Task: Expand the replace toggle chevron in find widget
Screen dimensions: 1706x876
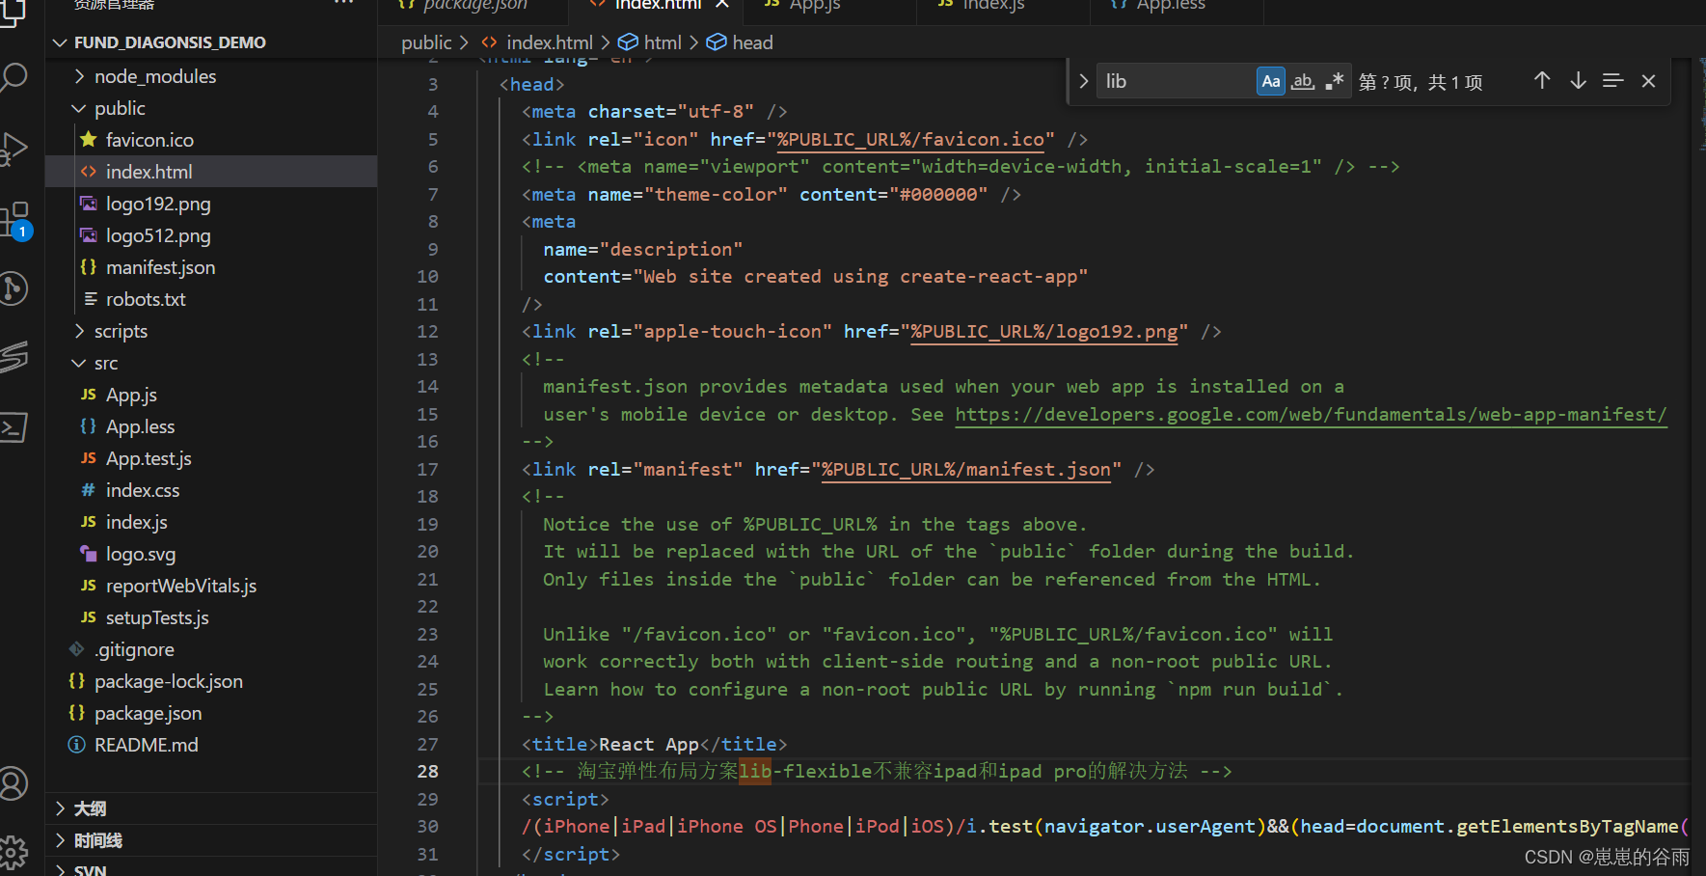Action: pos(1083,81)
